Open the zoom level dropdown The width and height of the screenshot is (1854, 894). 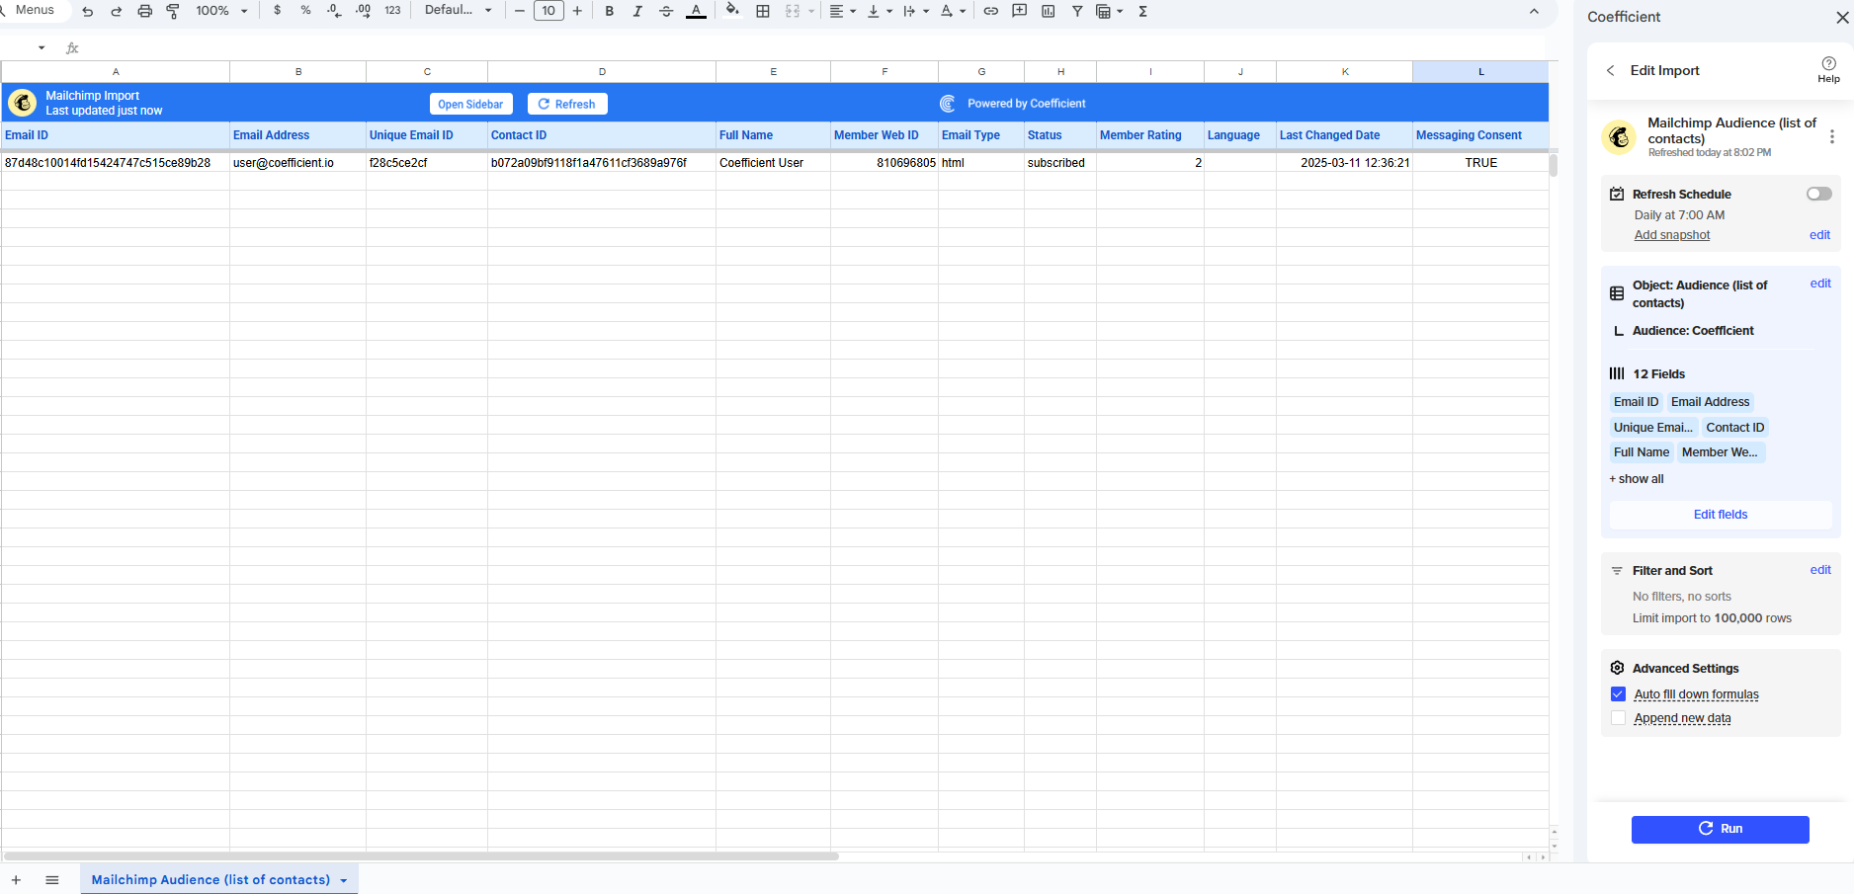pyautogui.click(x=221, y=11)
